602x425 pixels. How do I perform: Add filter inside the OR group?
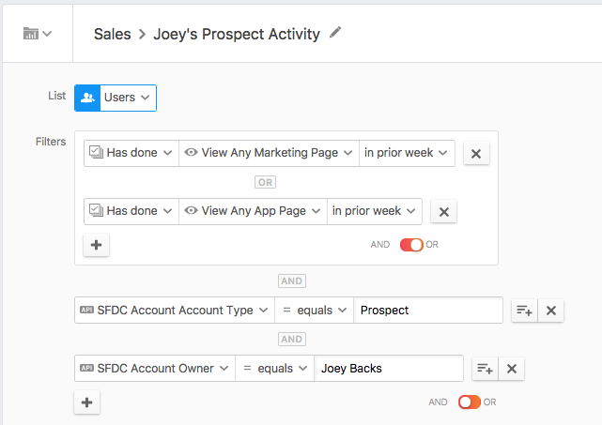97,245
